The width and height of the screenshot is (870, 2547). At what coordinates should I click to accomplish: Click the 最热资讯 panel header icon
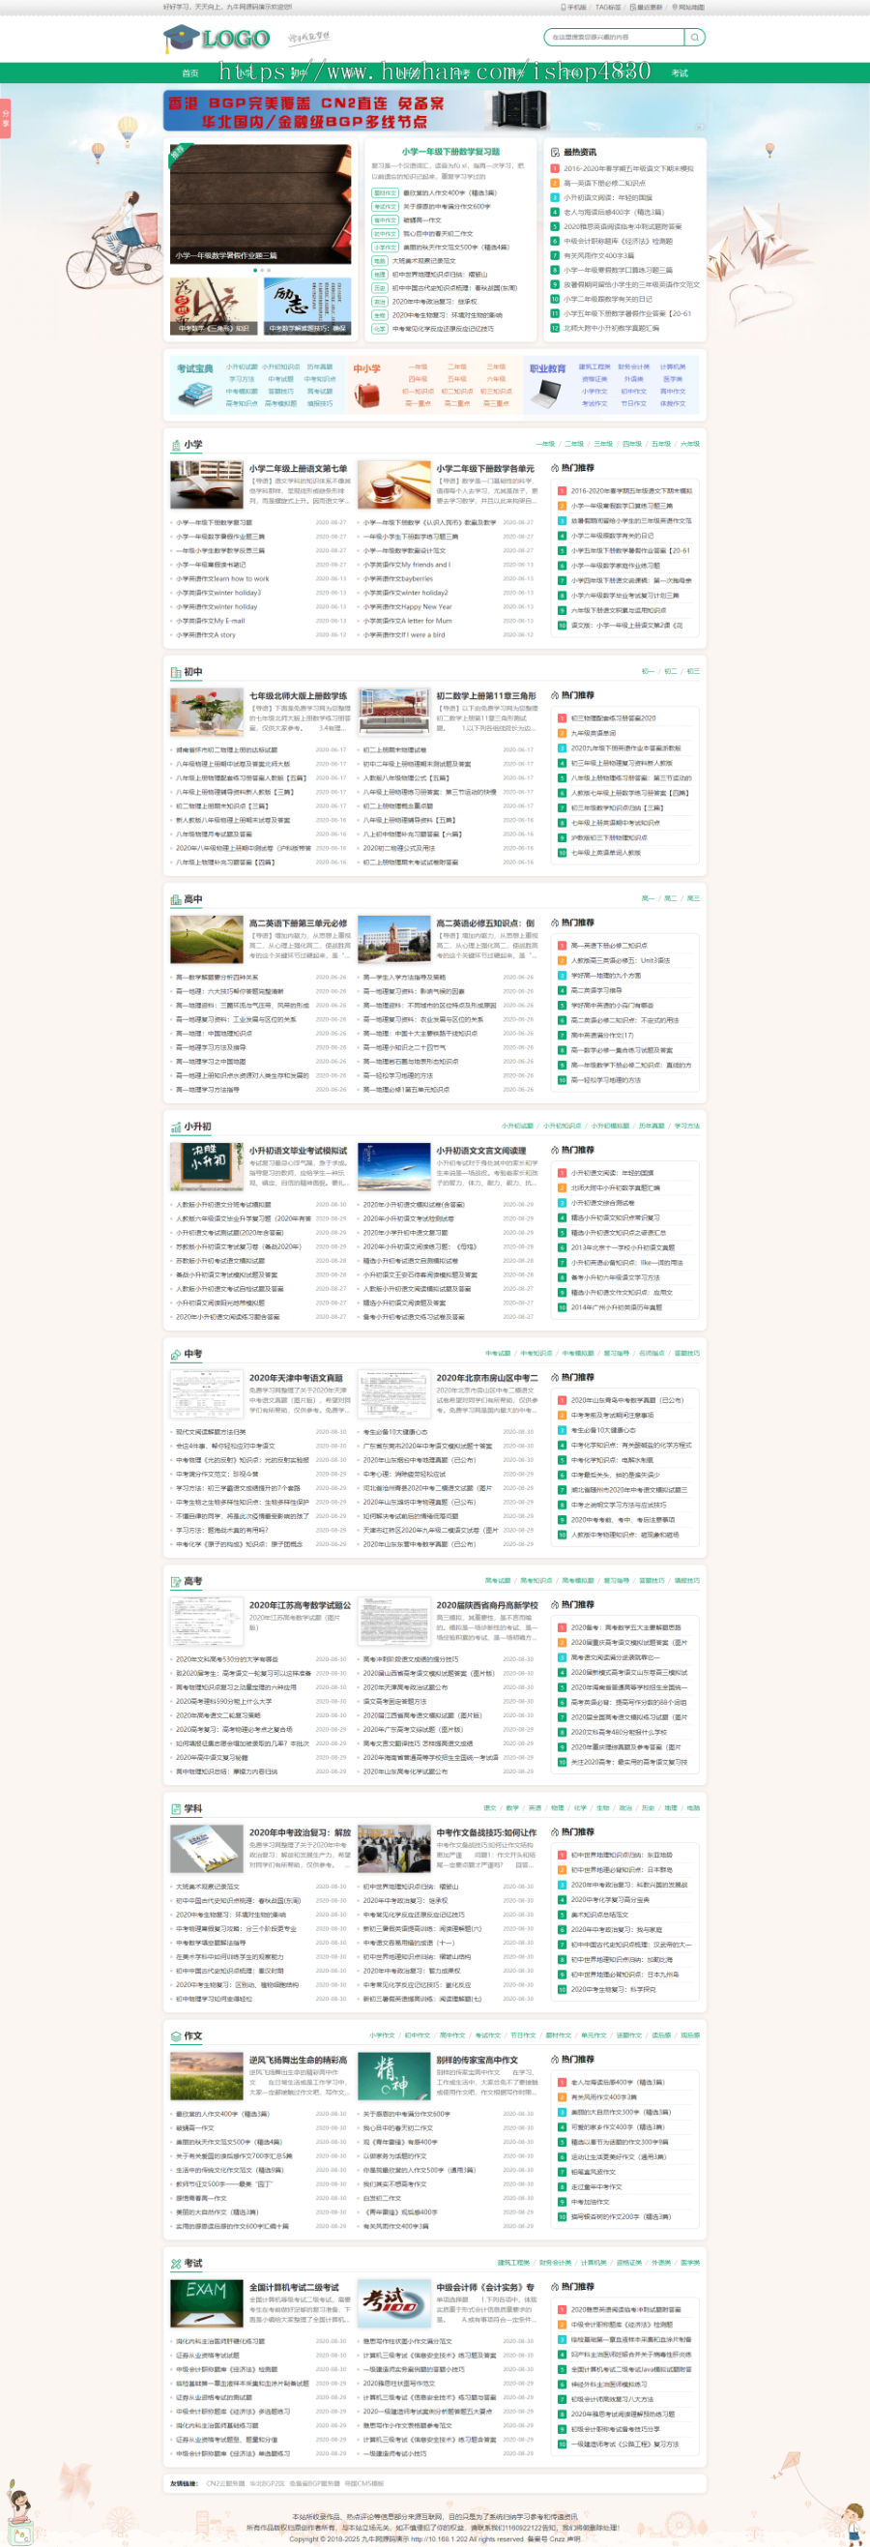(x=555, y=152)
